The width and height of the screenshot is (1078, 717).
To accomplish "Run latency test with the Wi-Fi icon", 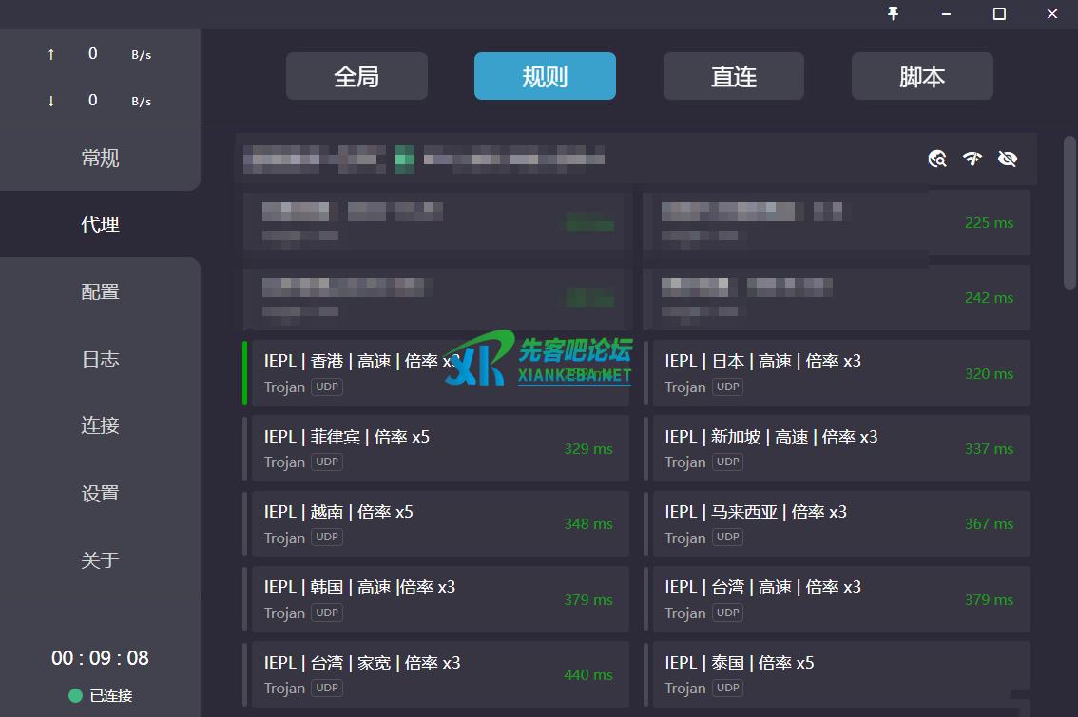I will 972,159.
